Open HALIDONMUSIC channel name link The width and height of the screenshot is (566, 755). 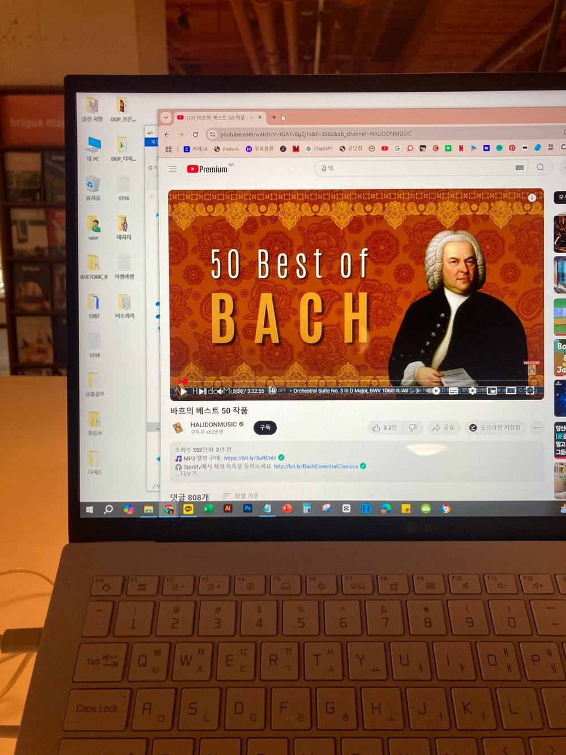pos(213,424)
